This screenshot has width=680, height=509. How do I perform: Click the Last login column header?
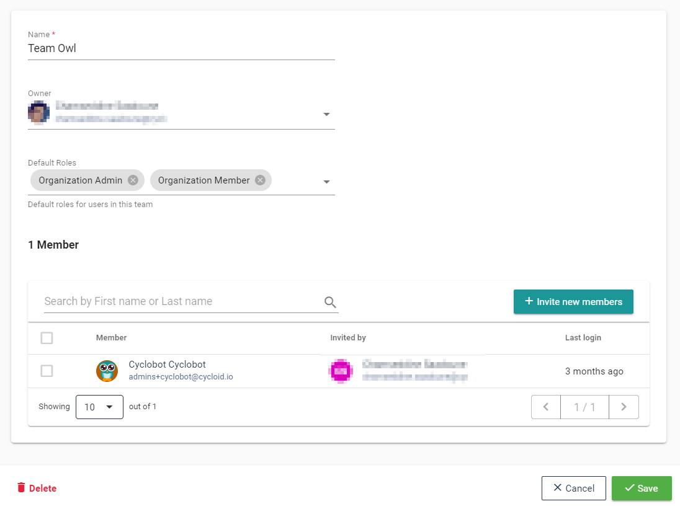pyautogui.click(x=583, y=338)
